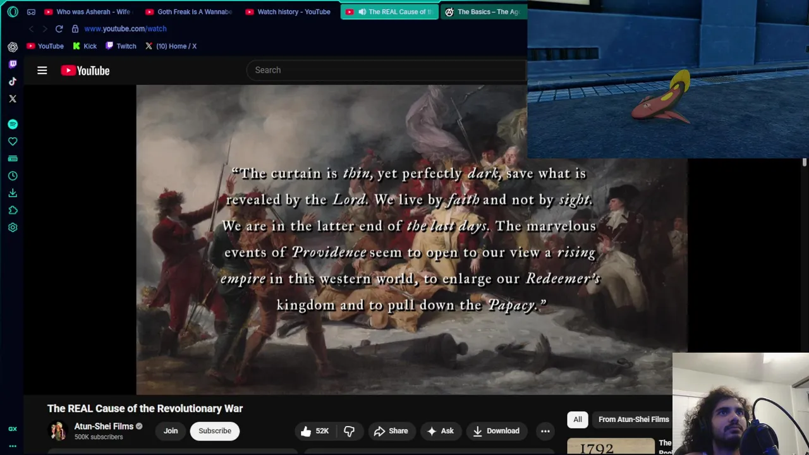Open the Twitch sidebar panel
Viewport: 809px width, 455px height.
point(13,64)
